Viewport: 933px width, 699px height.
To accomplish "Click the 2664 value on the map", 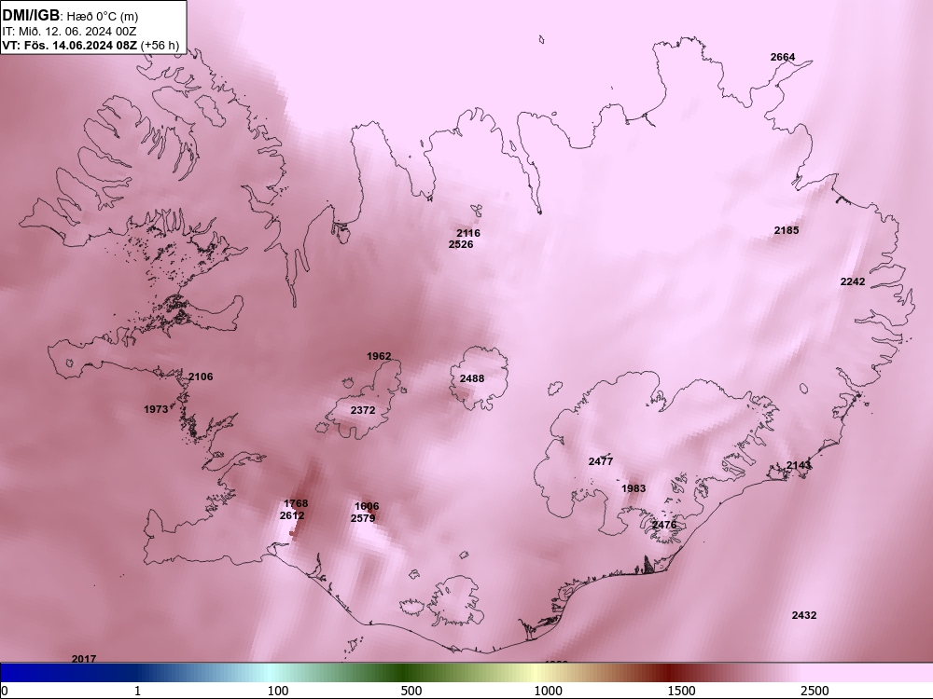I will 783,57.
